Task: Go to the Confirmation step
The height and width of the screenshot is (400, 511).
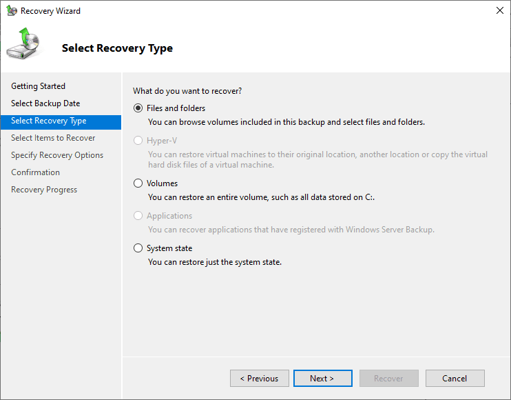Action: pos(36,172)
